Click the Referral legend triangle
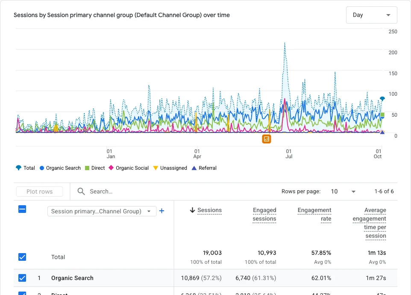The image size is (411, 295). pyautogui.click(x=194, y=168)
